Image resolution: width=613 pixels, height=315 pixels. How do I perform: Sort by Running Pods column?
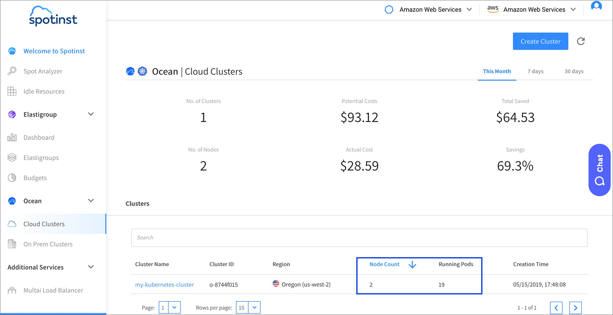pyautogui.click(x=456, y=264)
